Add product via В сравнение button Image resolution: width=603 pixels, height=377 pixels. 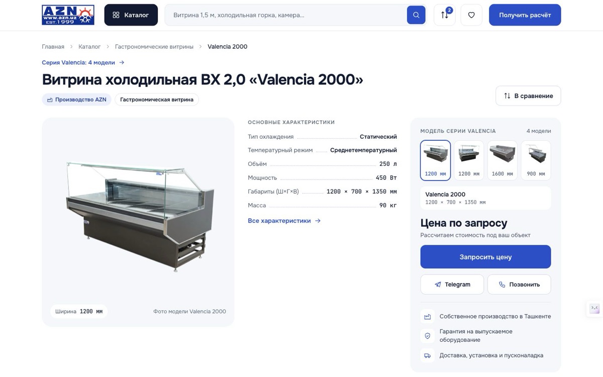528,96
